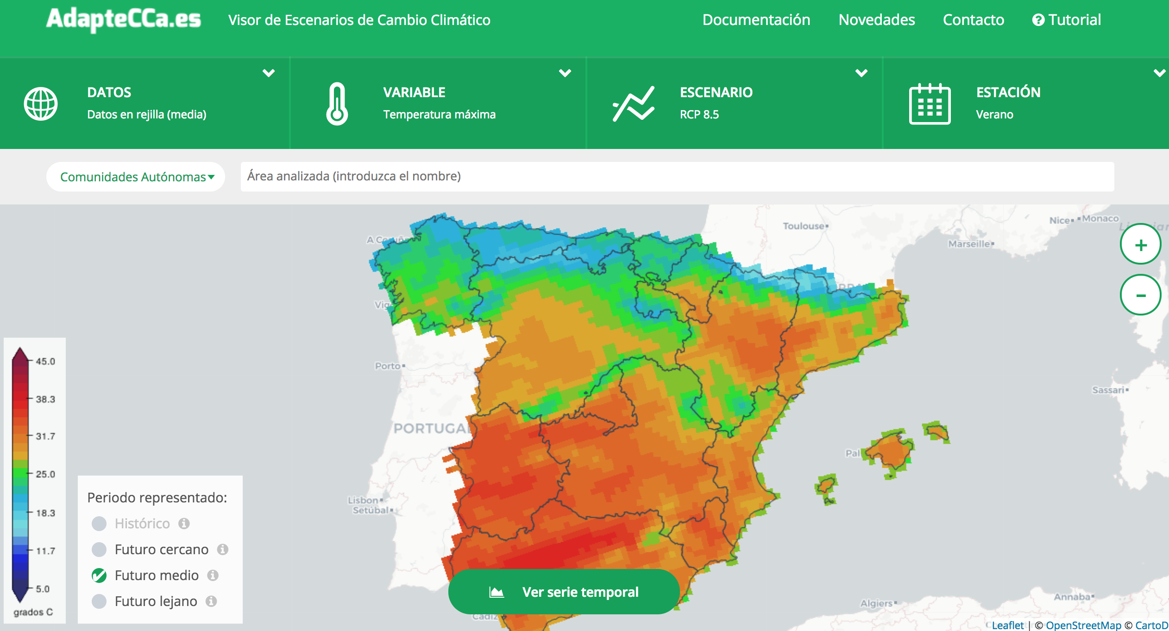This screenshot has width=1169, height=631.
Task: Zoom in the map with plus button
Action: point(1140,244)
